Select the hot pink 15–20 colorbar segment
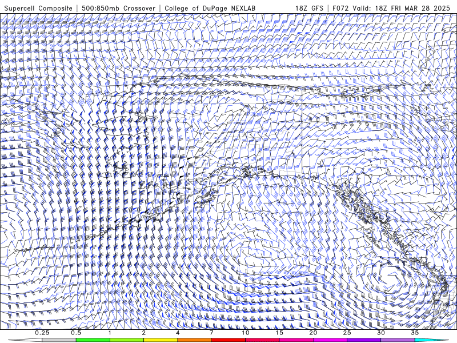The image size is (457, 343). [296, 340]
